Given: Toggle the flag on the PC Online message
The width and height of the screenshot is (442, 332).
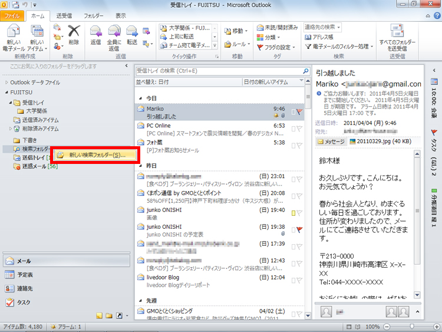Looking at the screenshot, I should [x=299, y=129].
